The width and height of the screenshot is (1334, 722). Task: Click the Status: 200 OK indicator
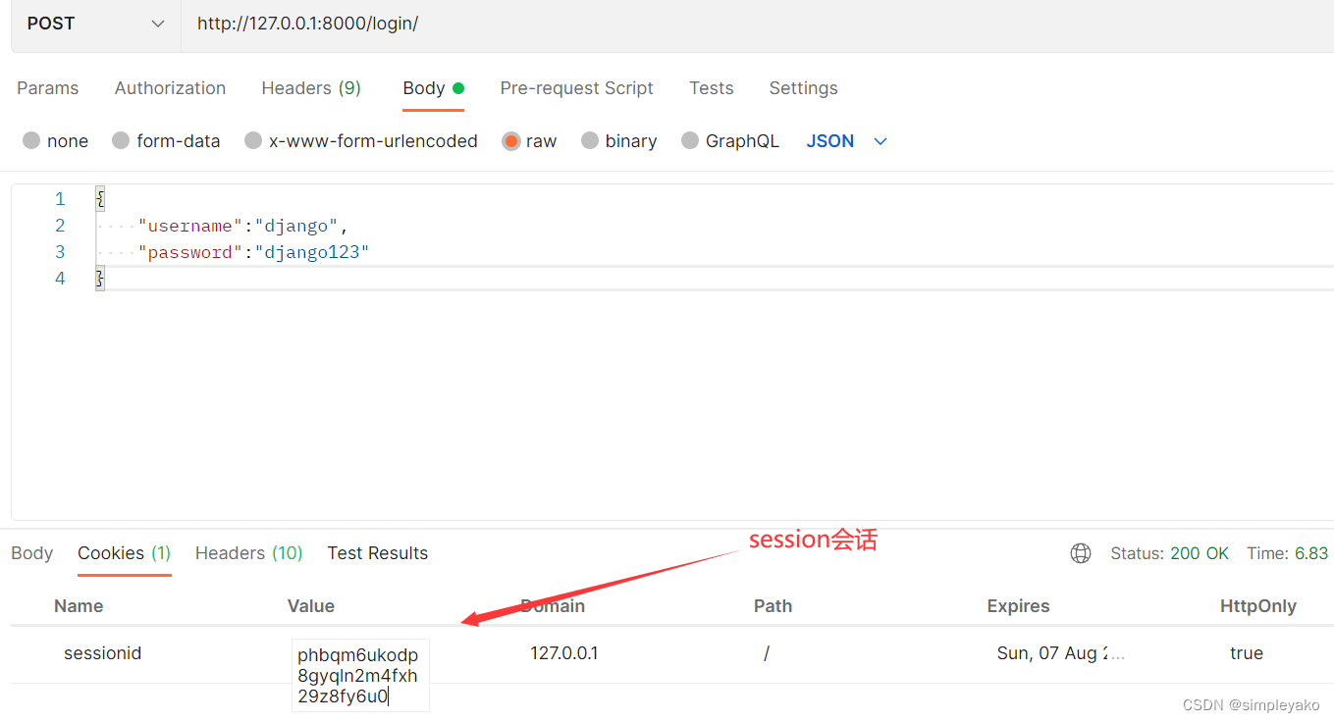[1169, 553]
